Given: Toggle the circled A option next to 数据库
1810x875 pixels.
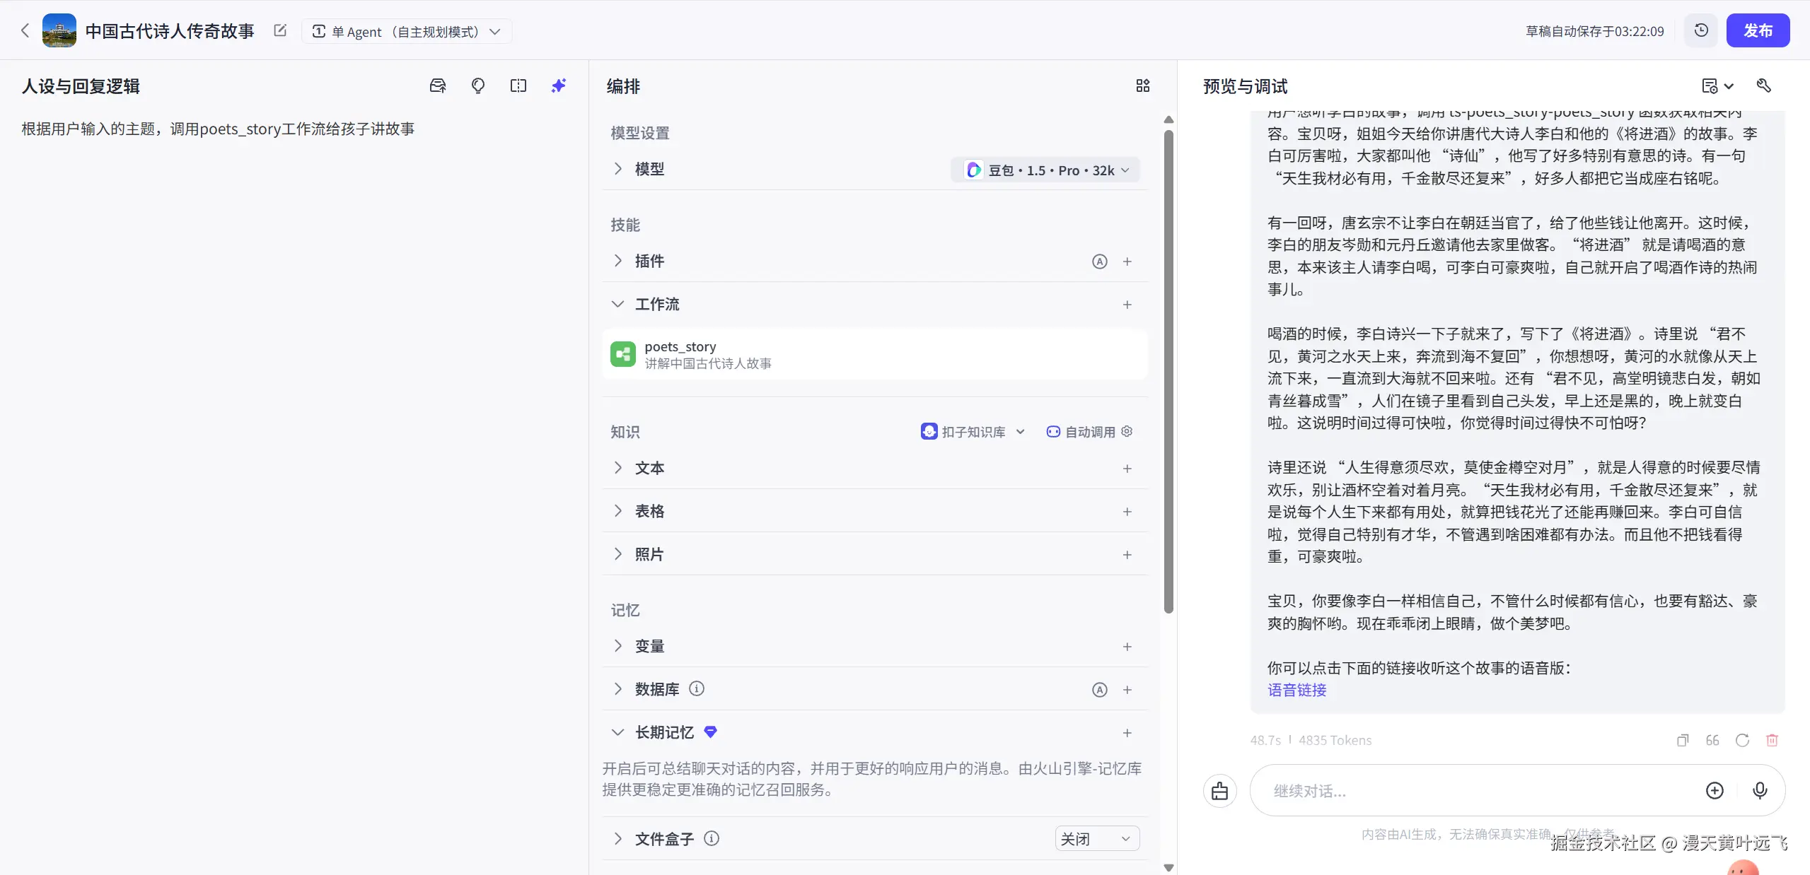Looking at the screenshot, I should pos(1098,689).
